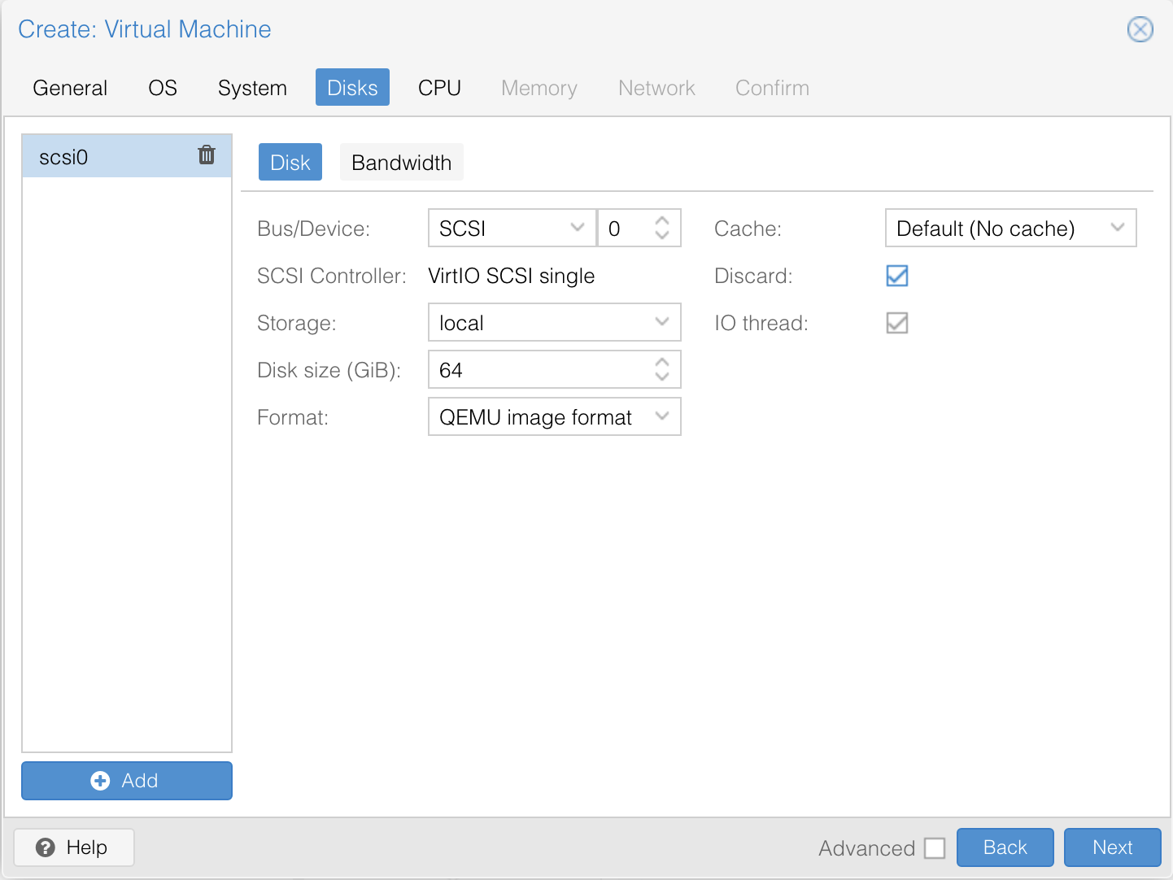This screenshot has height=880, width=1173.
Task: Open the Format QEMU image dropdown
Action: (662, 416)
